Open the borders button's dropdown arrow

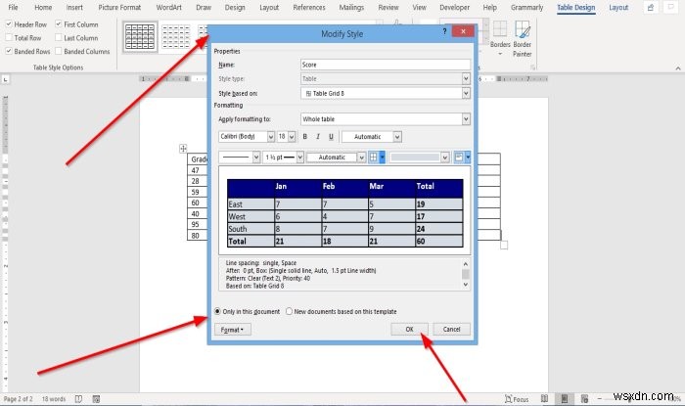coord(383,158)
